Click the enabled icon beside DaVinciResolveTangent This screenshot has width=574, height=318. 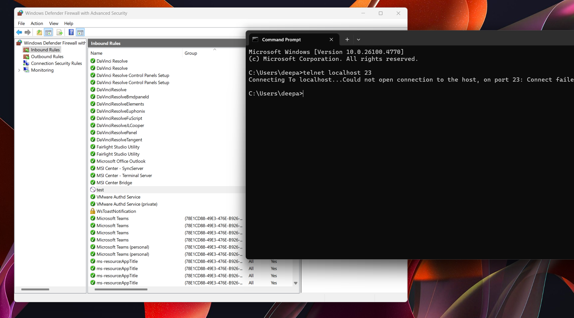(93, 140)
